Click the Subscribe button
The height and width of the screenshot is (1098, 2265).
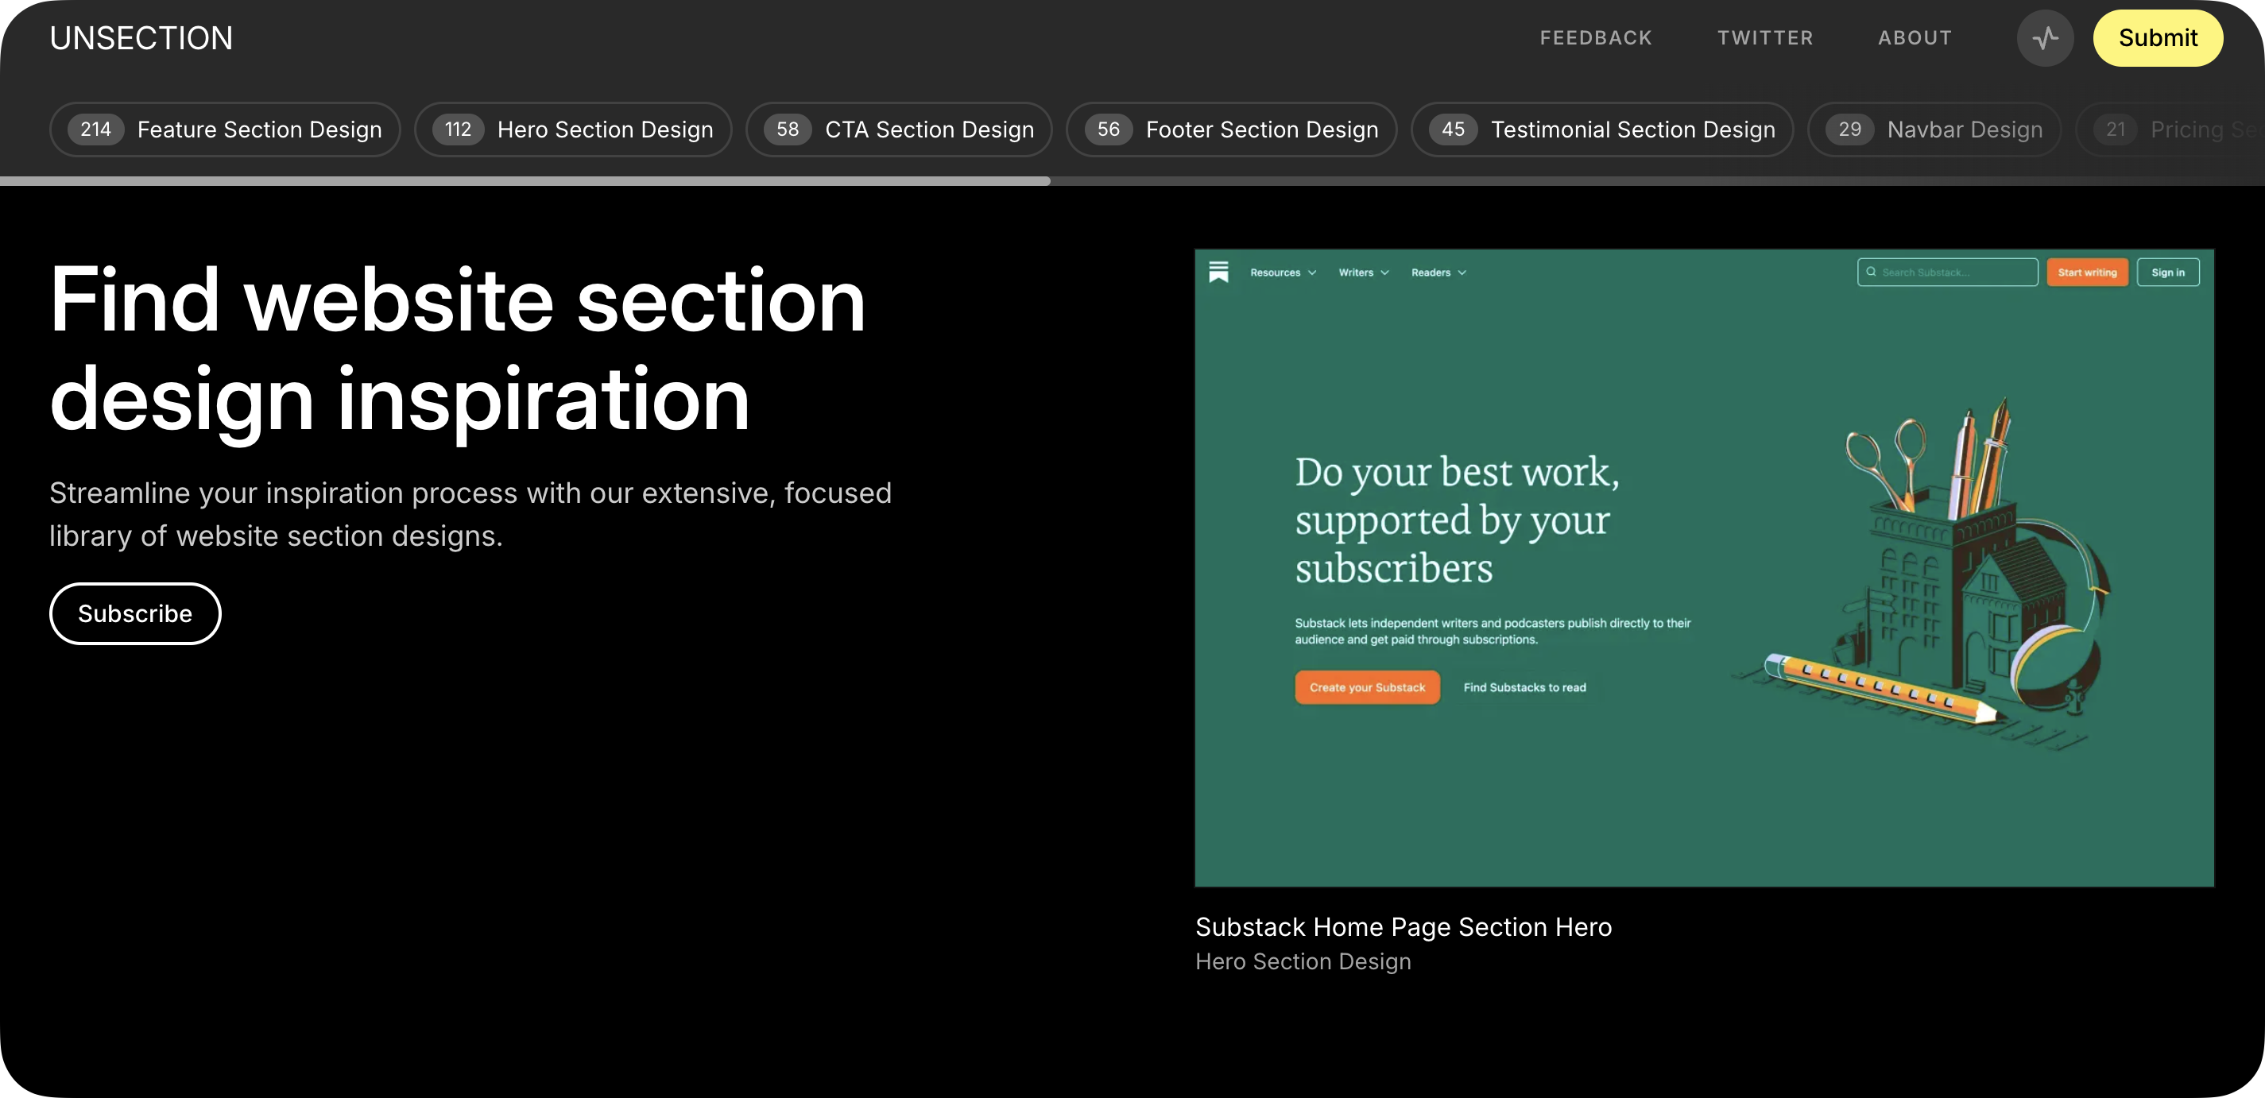134,613
